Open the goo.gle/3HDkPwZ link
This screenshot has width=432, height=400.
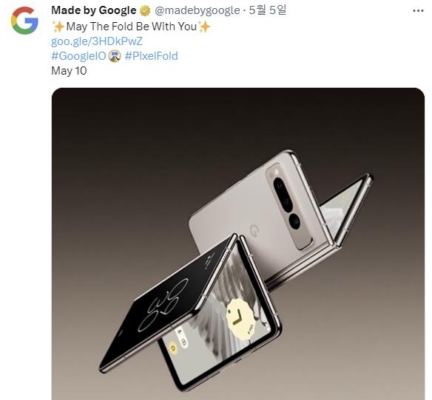pyautogui.click(x=97, y=41)
